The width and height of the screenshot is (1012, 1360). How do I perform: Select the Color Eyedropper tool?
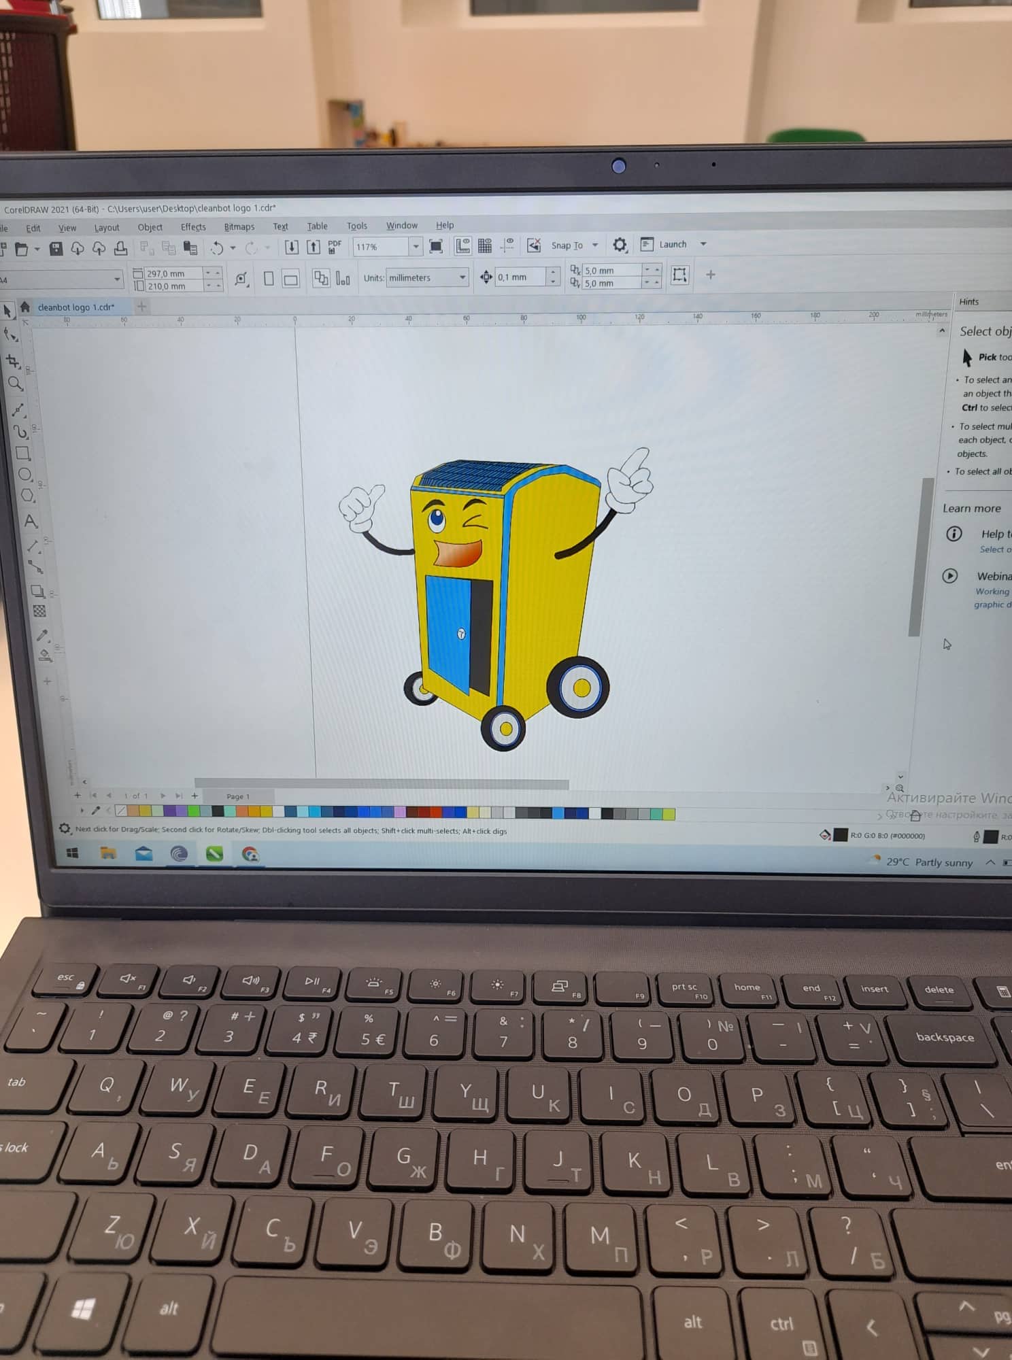click(42, 635)
